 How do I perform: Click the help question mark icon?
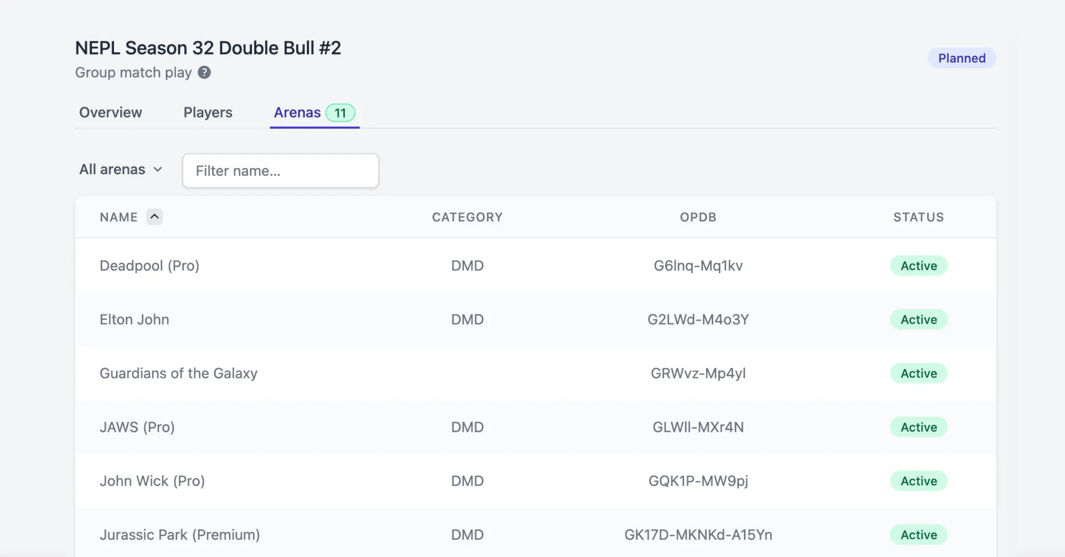(x=204, y=72)
